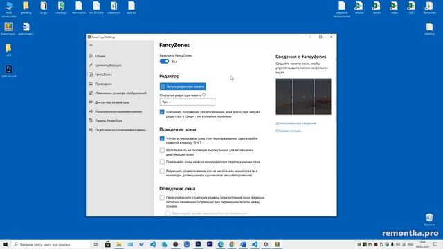Viewport: 443px width, 249px height.
Task: Select the articles spreadsheet shortcut
Action: (x=359, y=8)
